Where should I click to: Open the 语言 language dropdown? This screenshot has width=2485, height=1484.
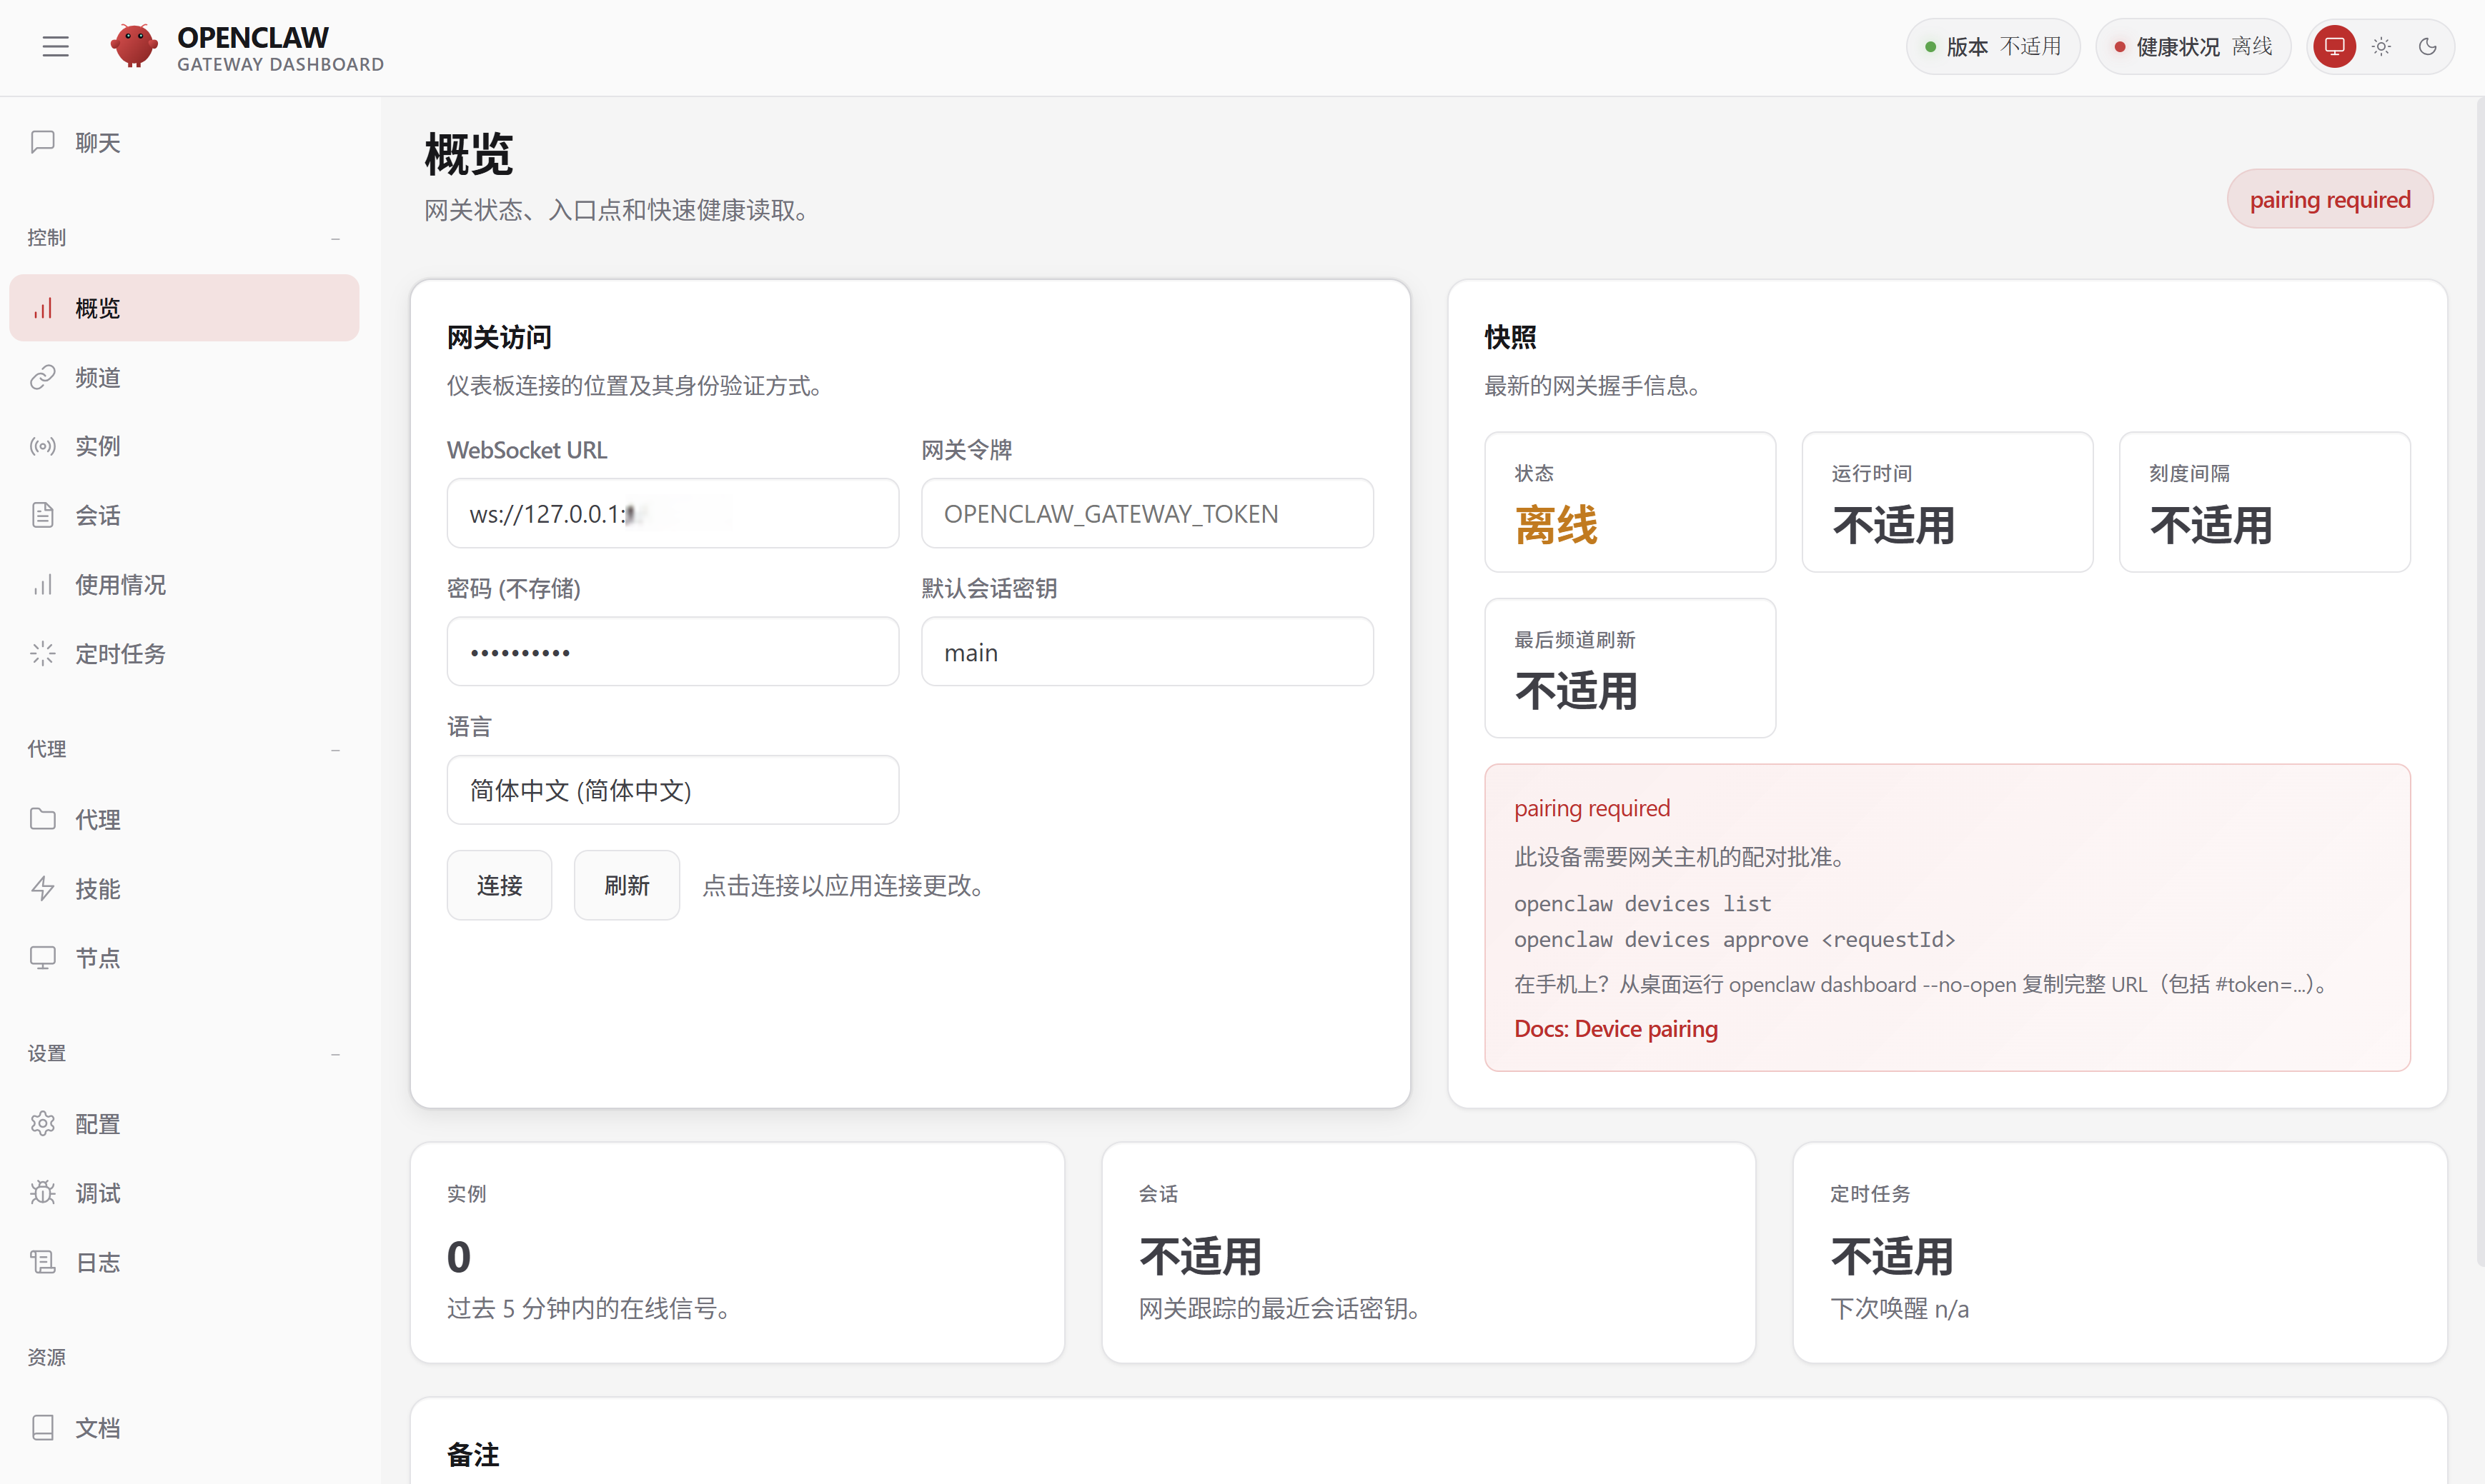673,790
